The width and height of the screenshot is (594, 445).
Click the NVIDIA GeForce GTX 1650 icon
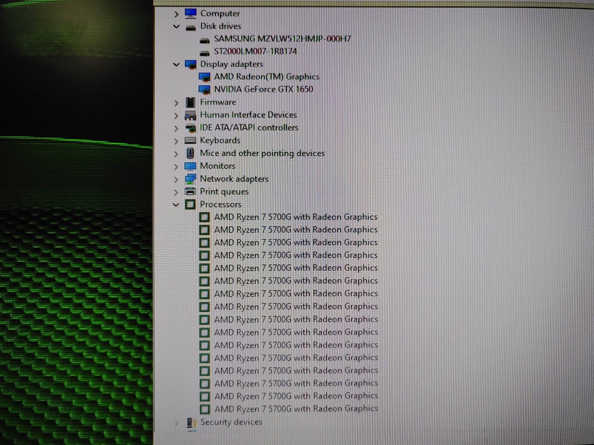tap(205, 90)
